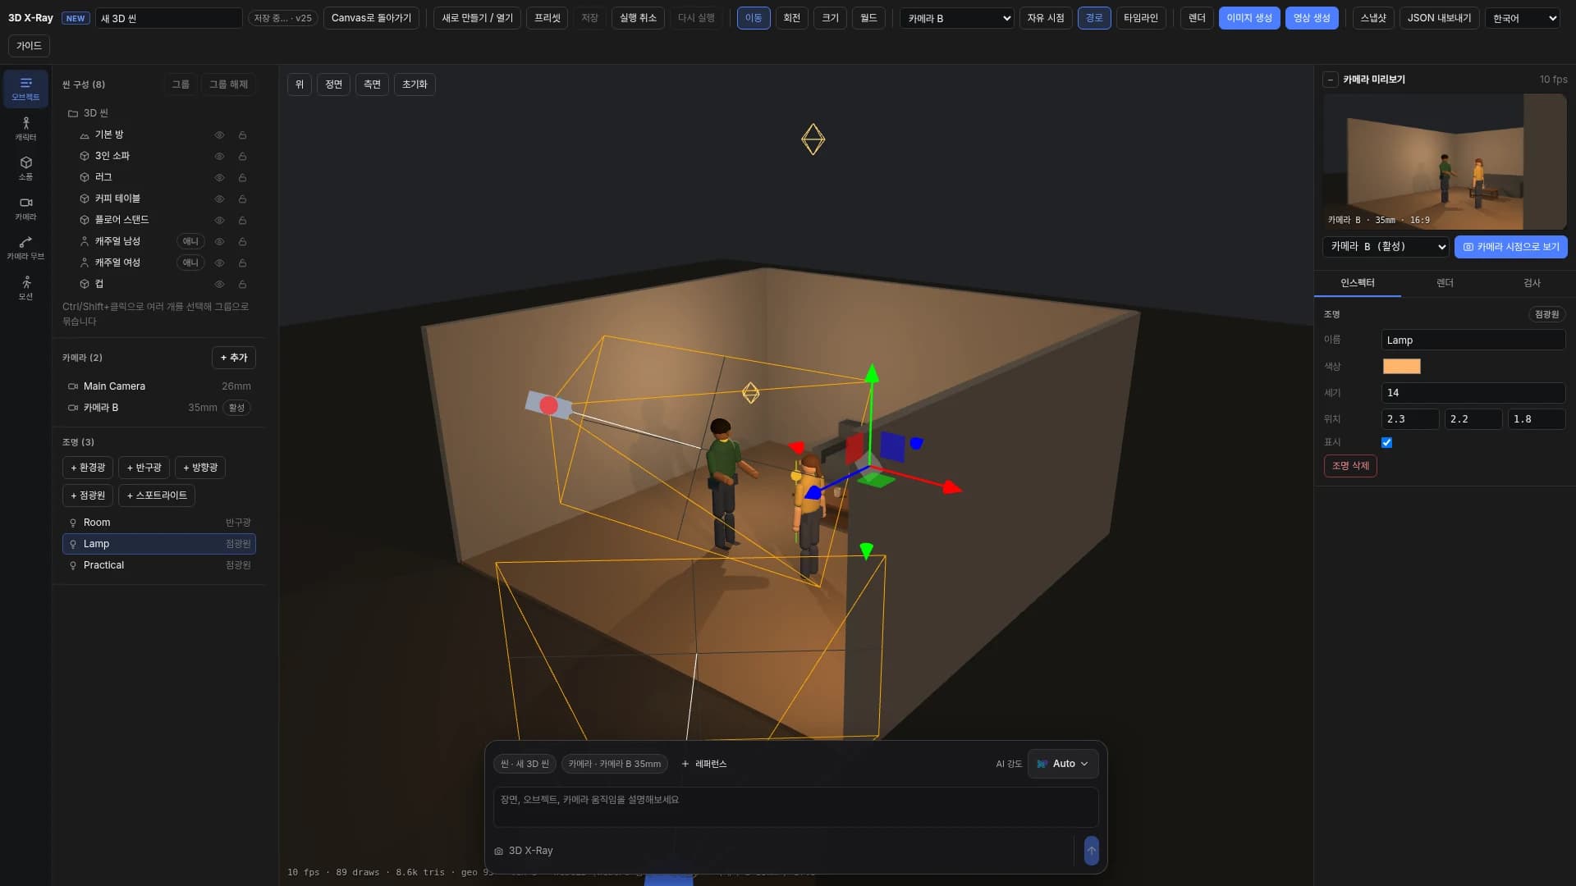
Task: Open the 카메라 무브 sidebar icon
Action: coord(25,248)
